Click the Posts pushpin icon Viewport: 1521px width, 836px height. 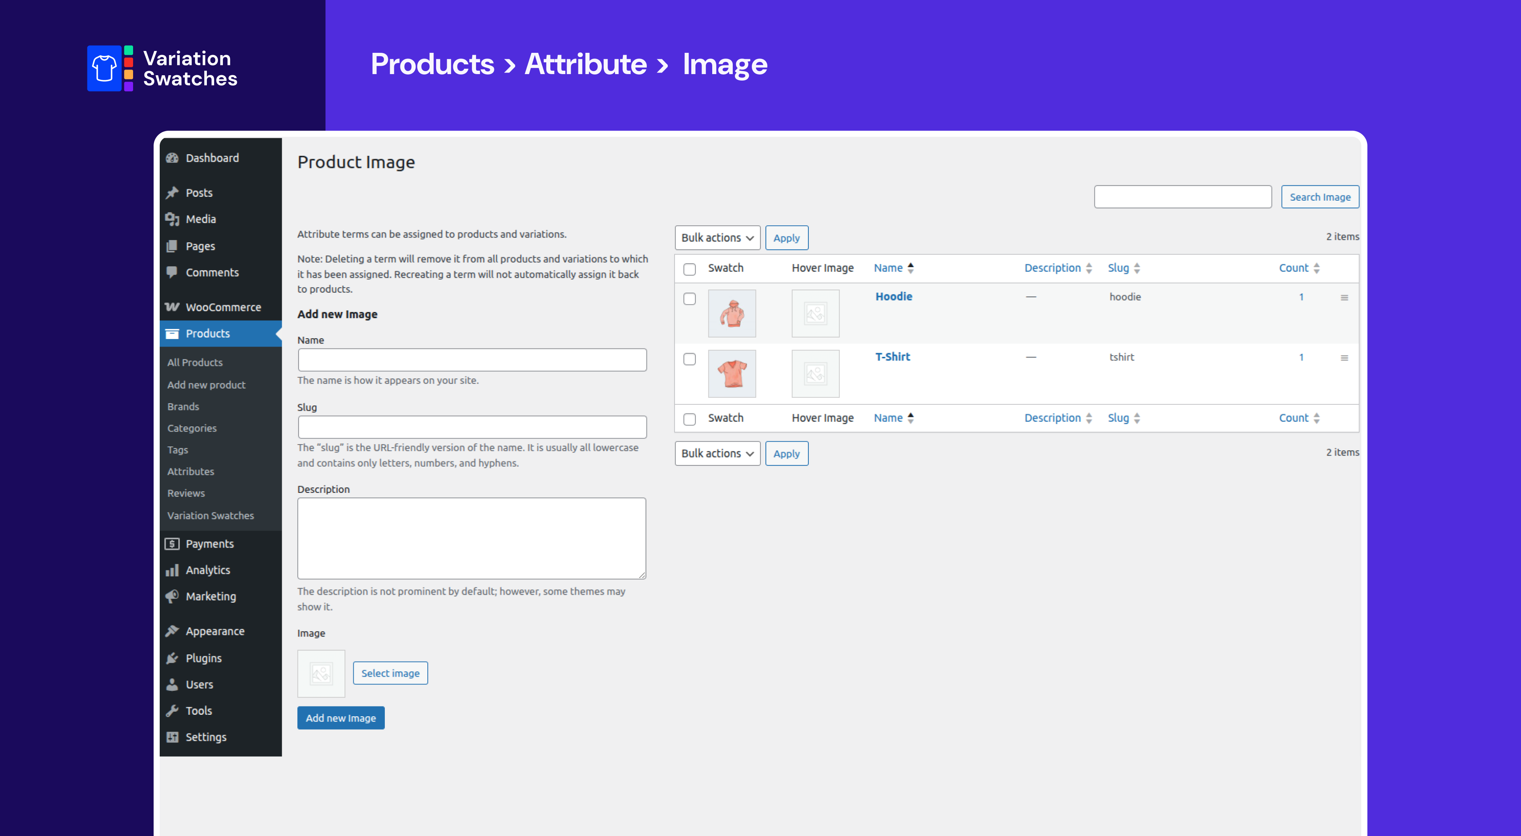172,193
